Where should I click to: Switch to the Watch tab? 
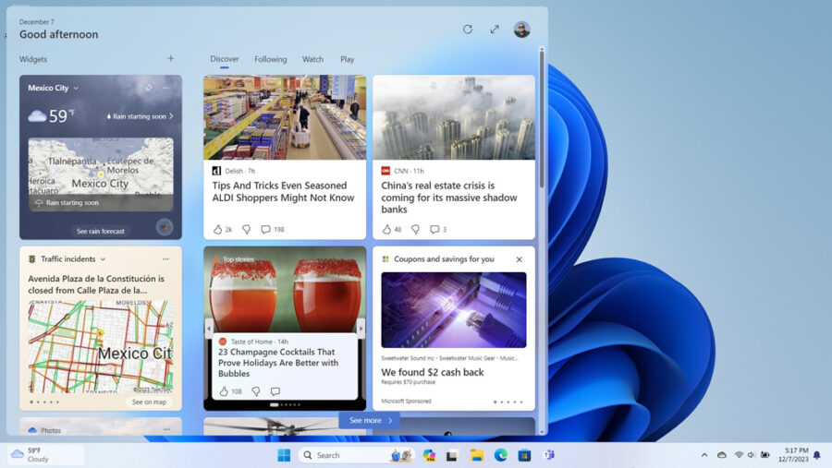pos(312,59)
